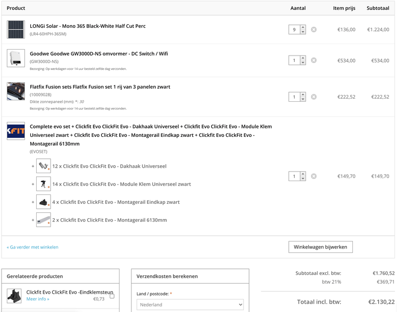Image resolution: width=397 pixels, height=312 pixels.
Task: Open the Meer info link for Eindklemsteun
Action: [x=38, y=299]
